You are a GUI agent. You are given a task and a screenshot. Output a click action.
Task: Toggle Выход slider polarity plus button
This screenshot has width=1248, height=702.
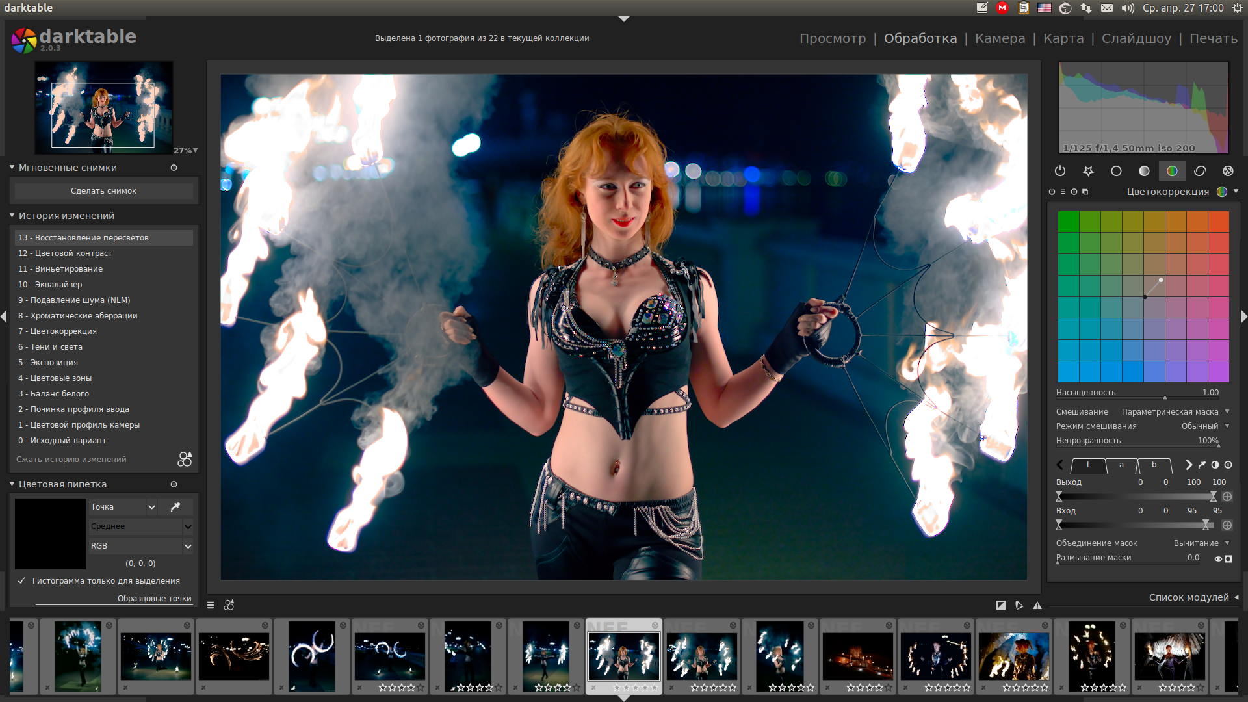coord(1227,497)
